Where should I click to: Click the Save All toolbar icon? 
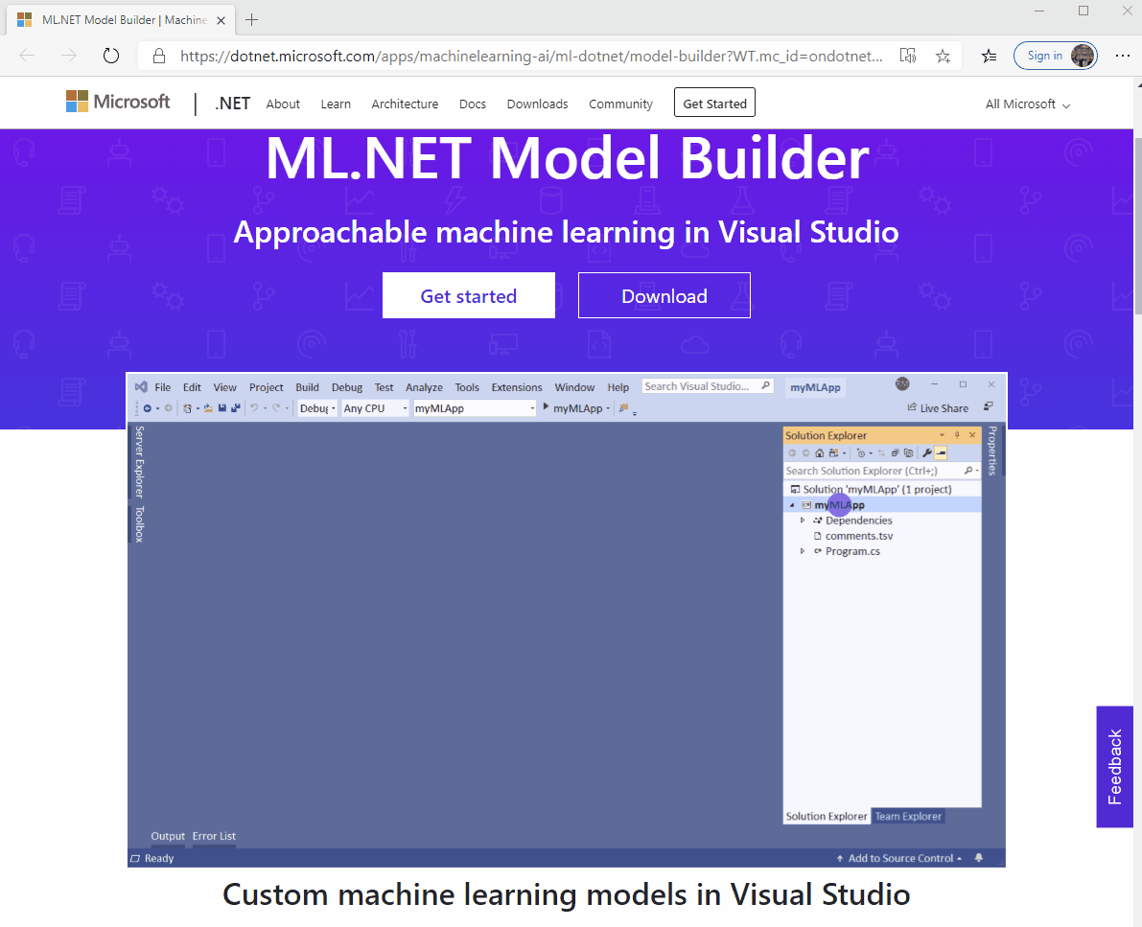pos(235,408)
